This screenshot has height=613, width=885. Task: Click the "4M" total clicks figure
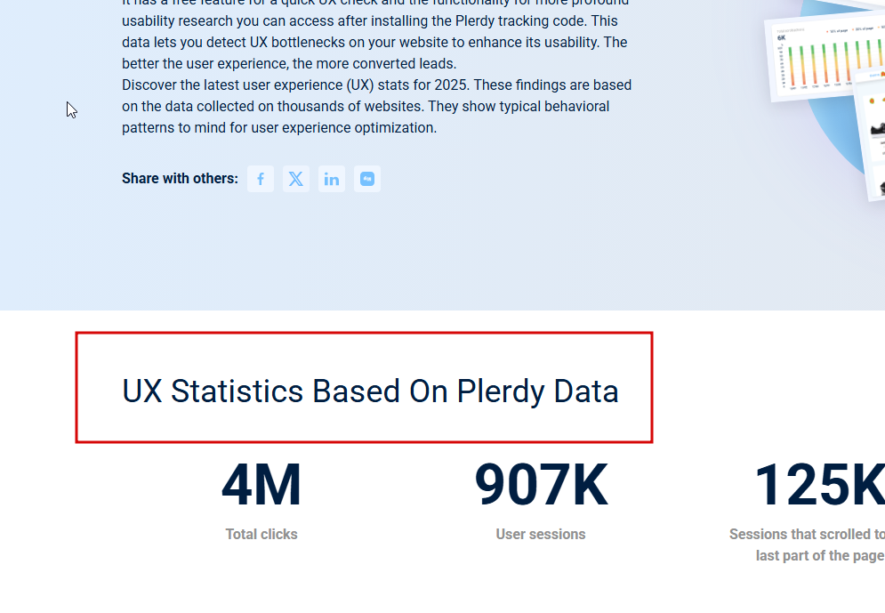261,485
